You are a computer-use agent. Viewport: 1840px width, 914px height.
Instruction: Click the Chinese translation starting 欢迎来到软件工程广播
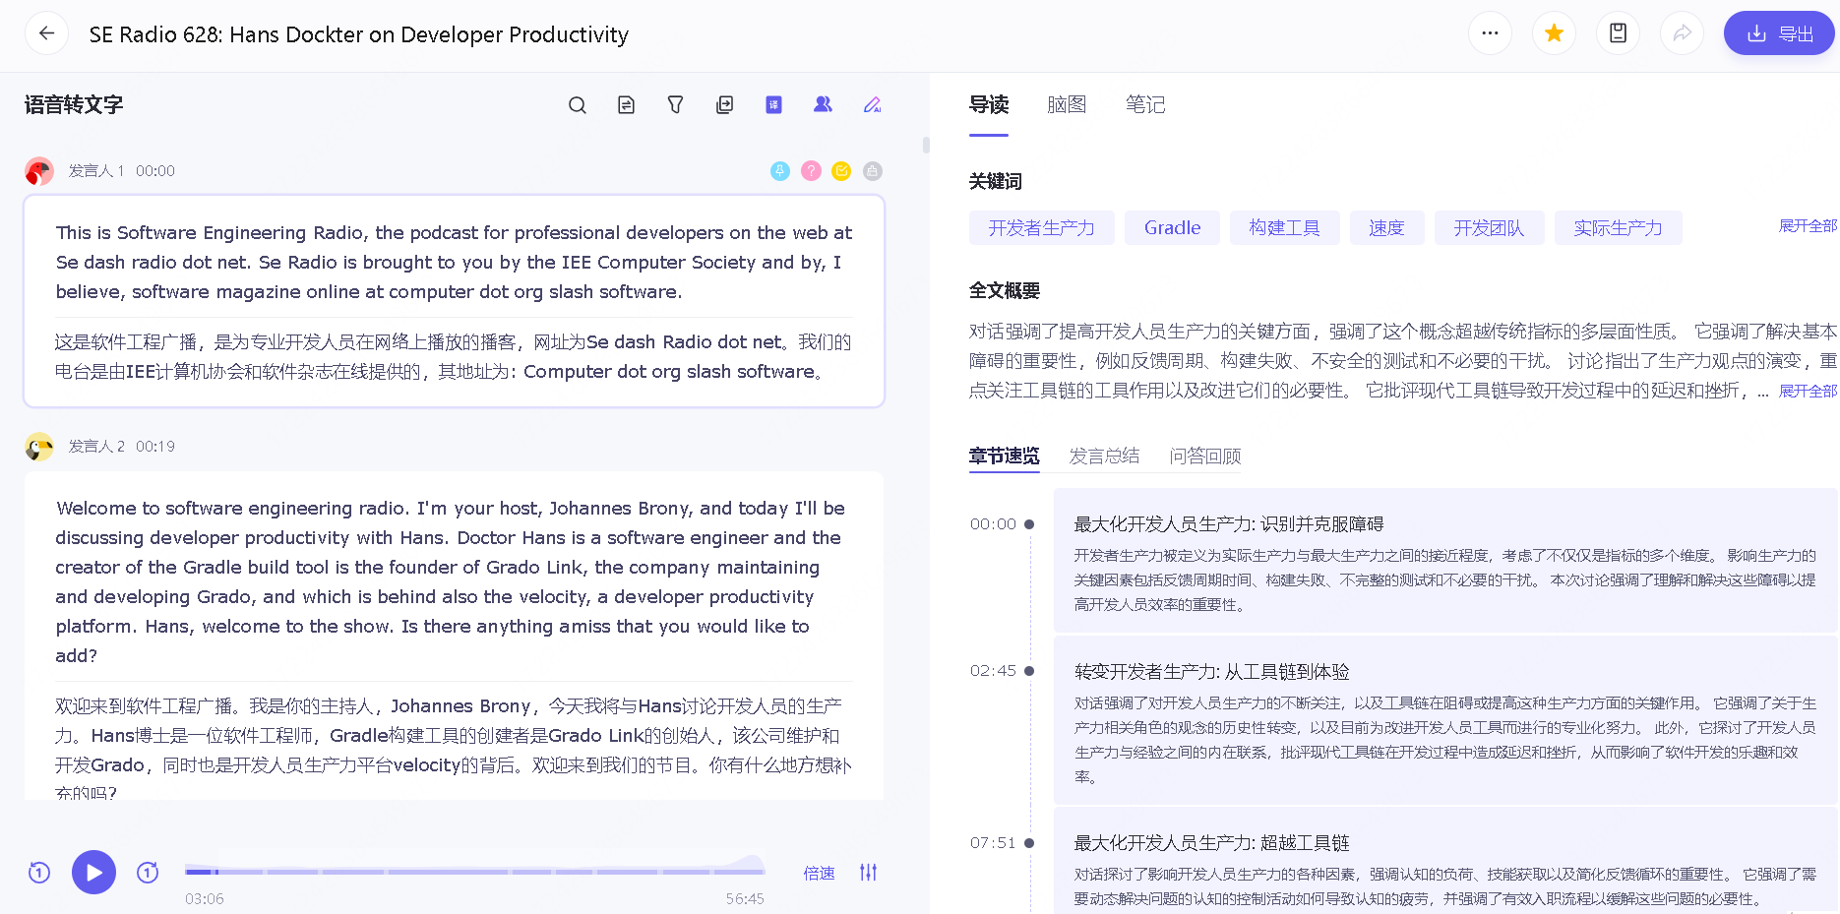point(454,750)
